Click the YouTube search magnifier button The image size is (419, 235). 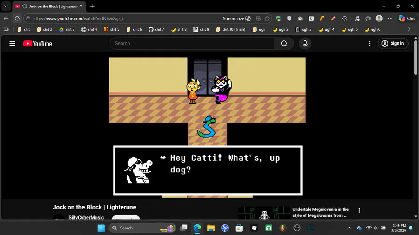284,44
